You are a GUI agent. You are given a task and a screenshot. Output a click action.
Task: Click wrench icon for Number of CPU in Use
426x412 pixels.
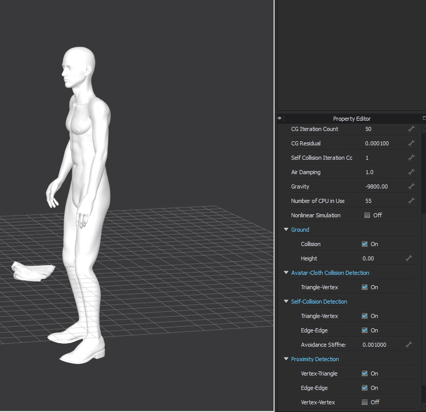click(411, 201)
